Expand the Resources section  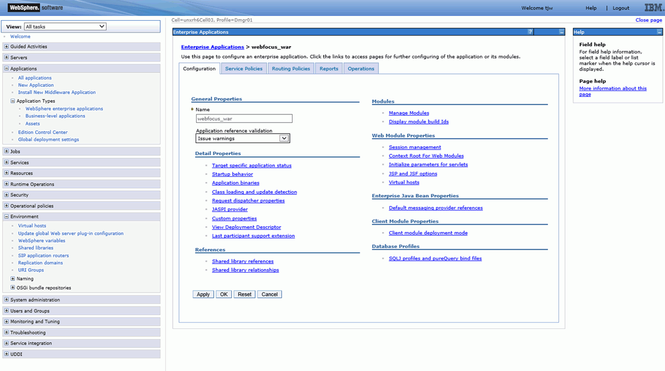tap(6, 173)
